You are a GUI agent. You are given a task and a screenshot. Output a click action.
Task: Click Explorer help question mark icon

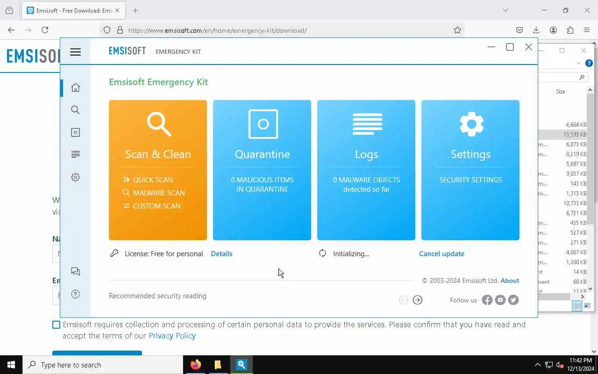point(589,63)
